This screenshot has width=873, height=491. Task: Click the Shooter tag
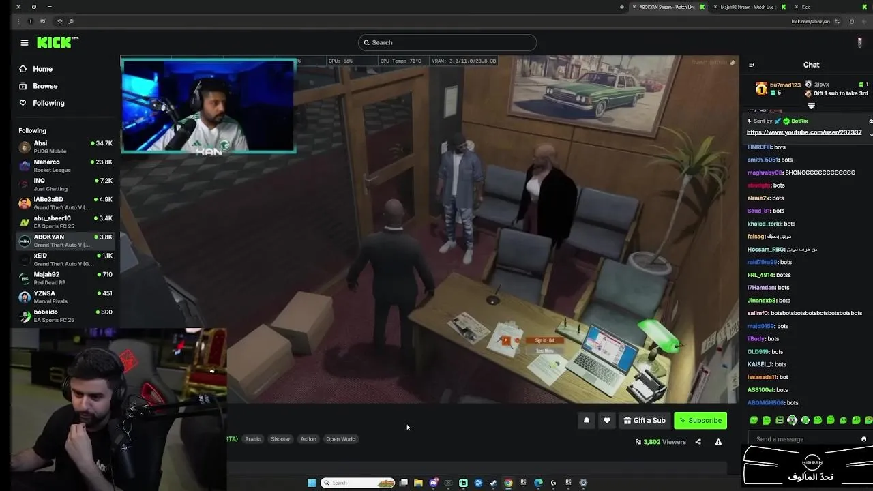click(280, 439)
